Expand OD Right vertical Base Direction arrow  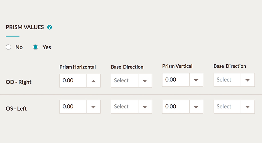click(x=248, y=80)
